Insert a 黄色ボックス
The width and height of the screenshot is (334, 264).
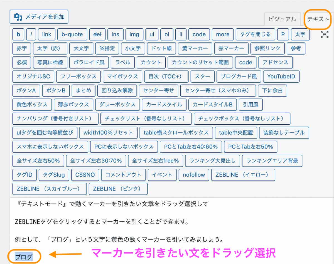pos(32,105)
